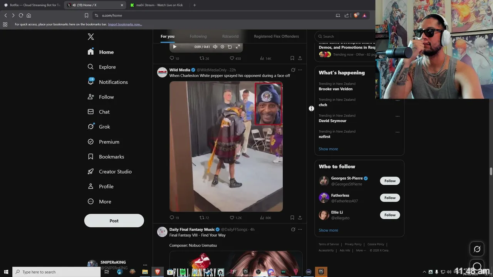Image resolution: width=493 pixels, height=277 pixels.
Task: Switch to Registered Flex Offenders tab
Action: (276, 36)
